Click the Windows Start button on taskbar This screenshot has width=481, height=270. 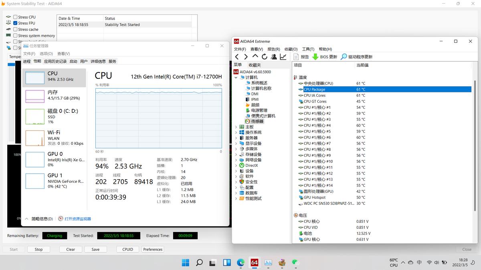186,262
